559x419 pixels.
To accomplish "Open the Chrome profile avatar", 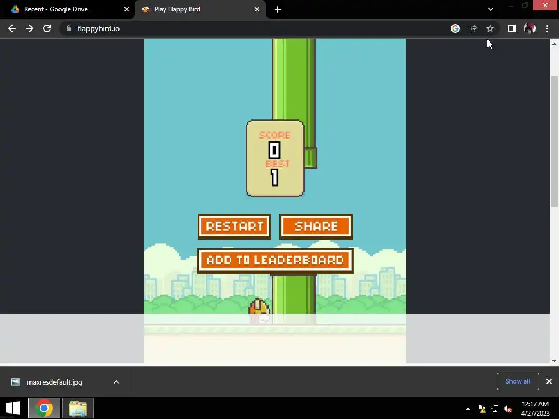I will pyautogui.click(x=530, y=28).
